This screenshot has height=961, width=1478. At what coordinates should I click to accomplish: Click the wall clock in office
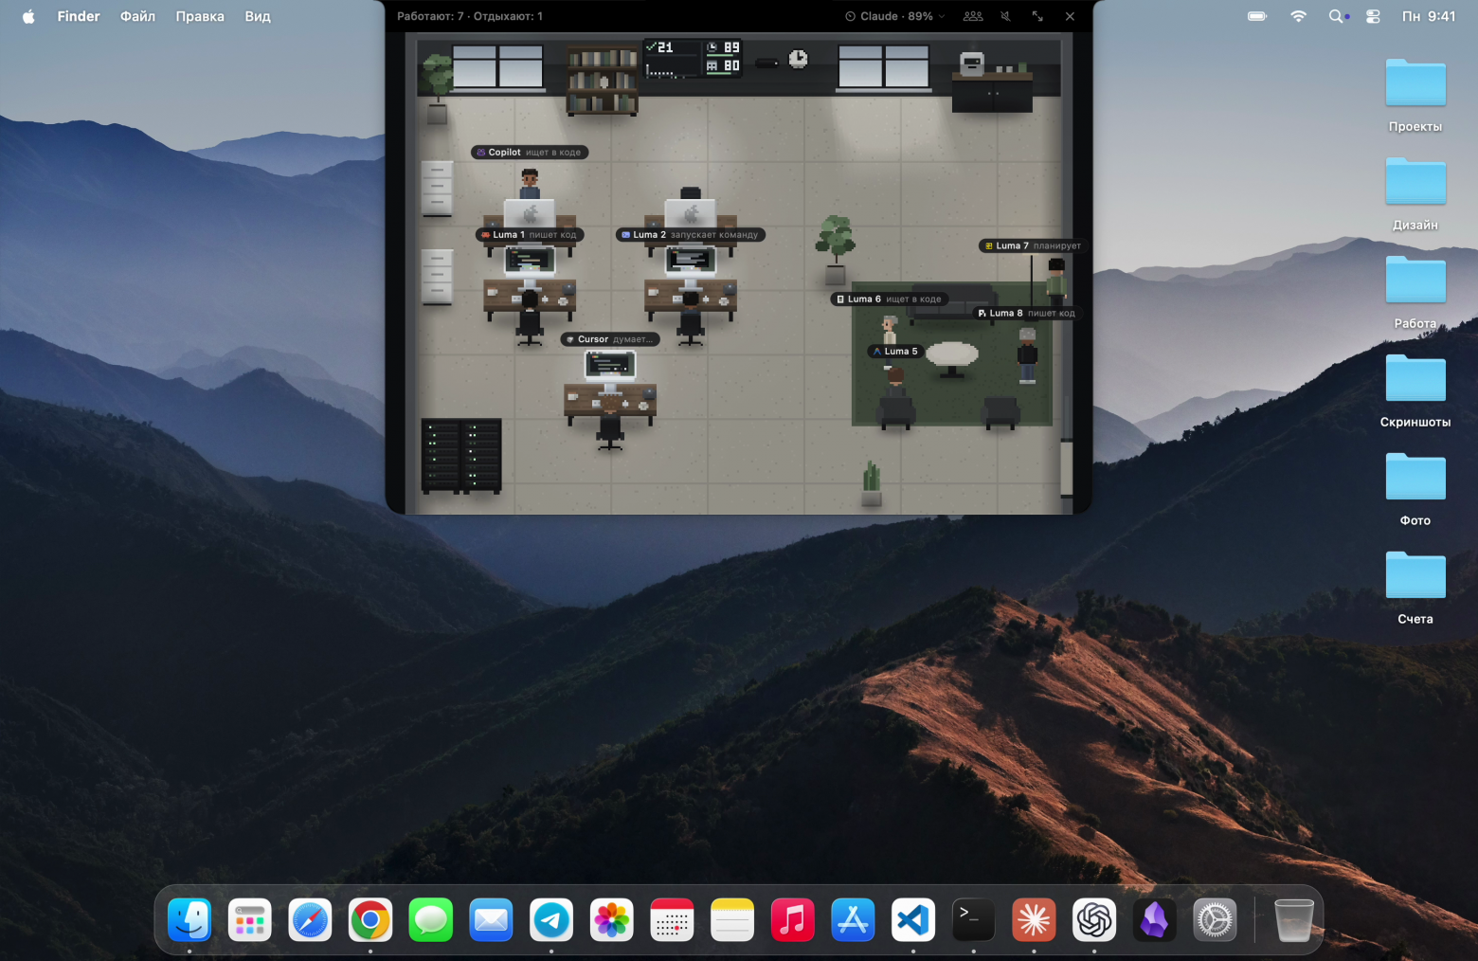pyautogui.click(x=799, y=59)
